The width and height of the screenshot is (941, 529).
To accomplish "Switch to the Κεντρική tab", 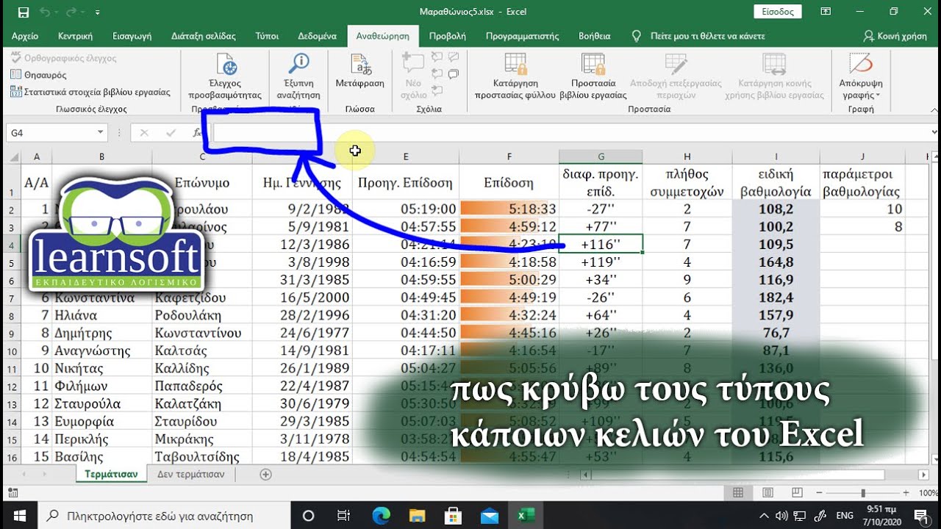I will pyautogui.click(x=75, y=36).
